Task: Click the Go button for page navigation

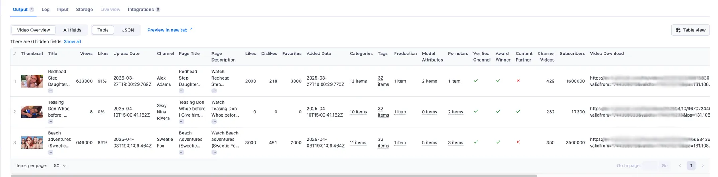Action: coord(664,166)
